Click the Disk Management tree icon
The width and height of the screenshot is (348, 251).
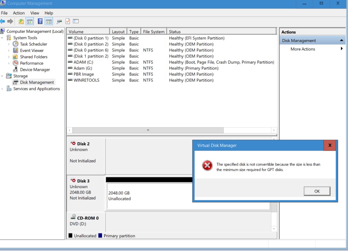(x=15, y=82)
